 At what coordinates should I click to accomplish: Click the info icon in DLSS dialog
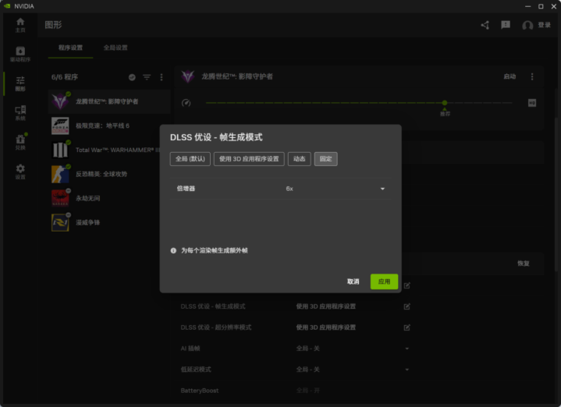pos(173,251)
